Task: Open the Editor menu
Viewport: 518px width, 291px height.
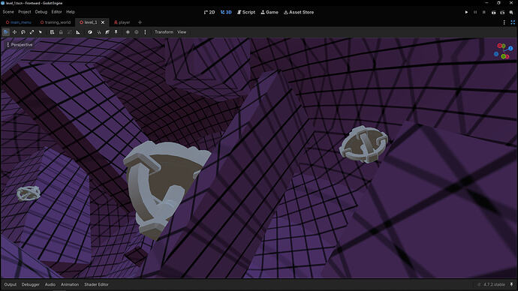Action: click(56, 12)
